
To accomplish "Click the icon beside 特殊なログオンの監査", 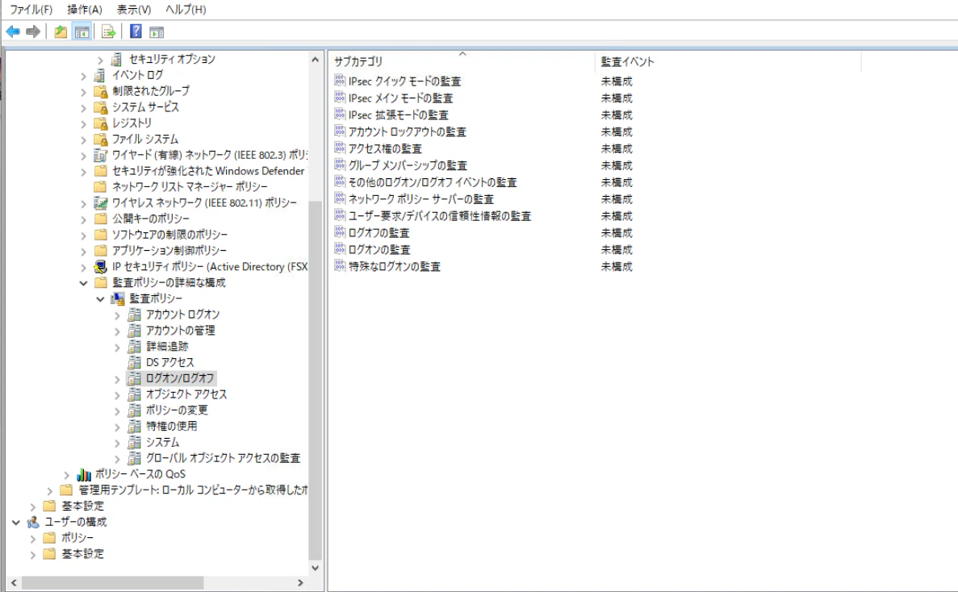I will pyautogui.click(x=340, y=266).
